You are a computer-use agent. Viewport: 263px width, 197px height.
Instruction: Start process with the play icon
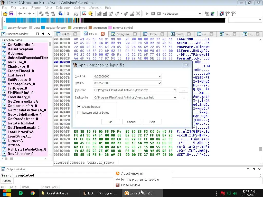[x=147, y=14]
